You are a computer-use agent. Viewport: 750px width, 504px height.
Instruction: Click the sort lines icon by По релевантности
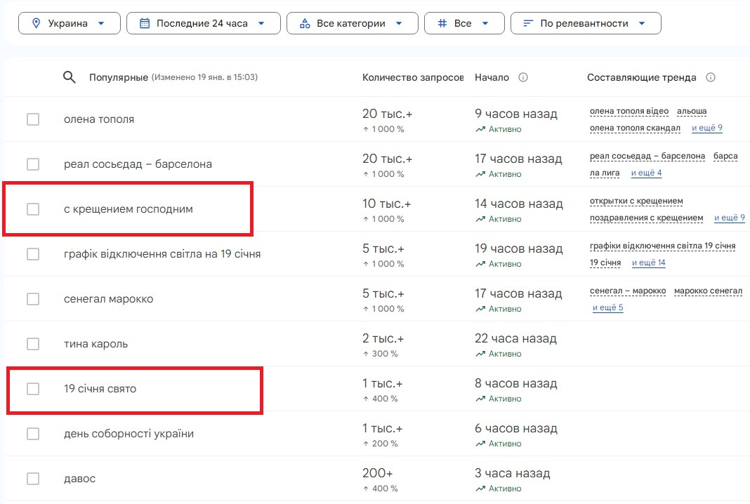[x=528, y=23]
